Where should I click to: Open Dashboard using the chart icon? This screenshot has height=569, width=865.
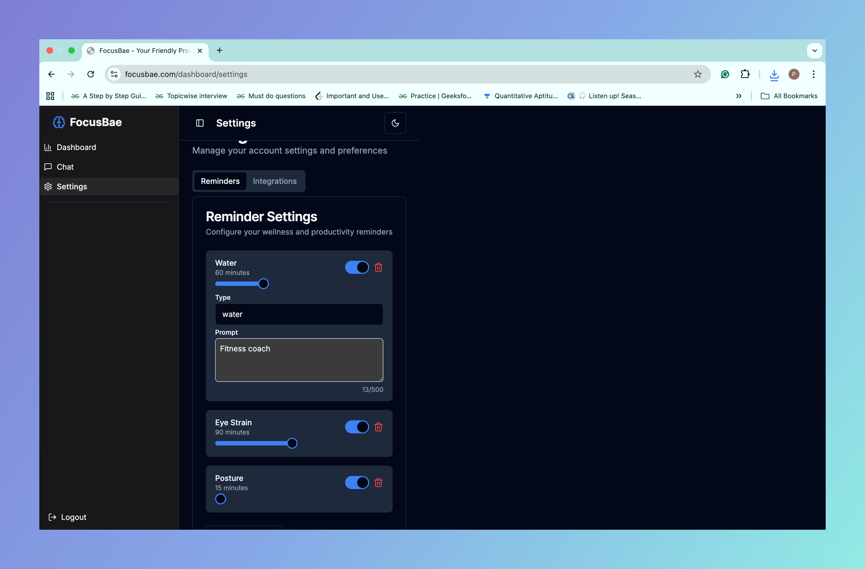(x=48, y=147)
